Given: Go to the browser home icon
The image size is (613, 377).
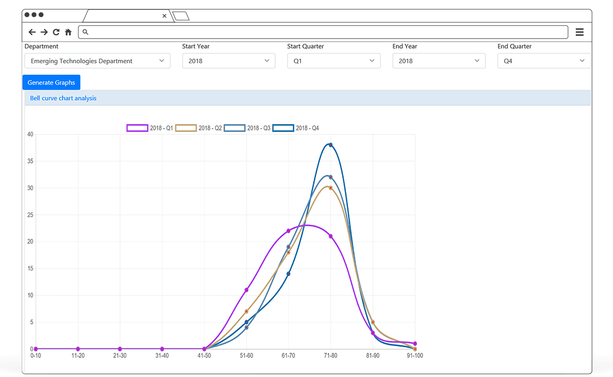Looking at the screenshot, I should (x=68, y=32).
